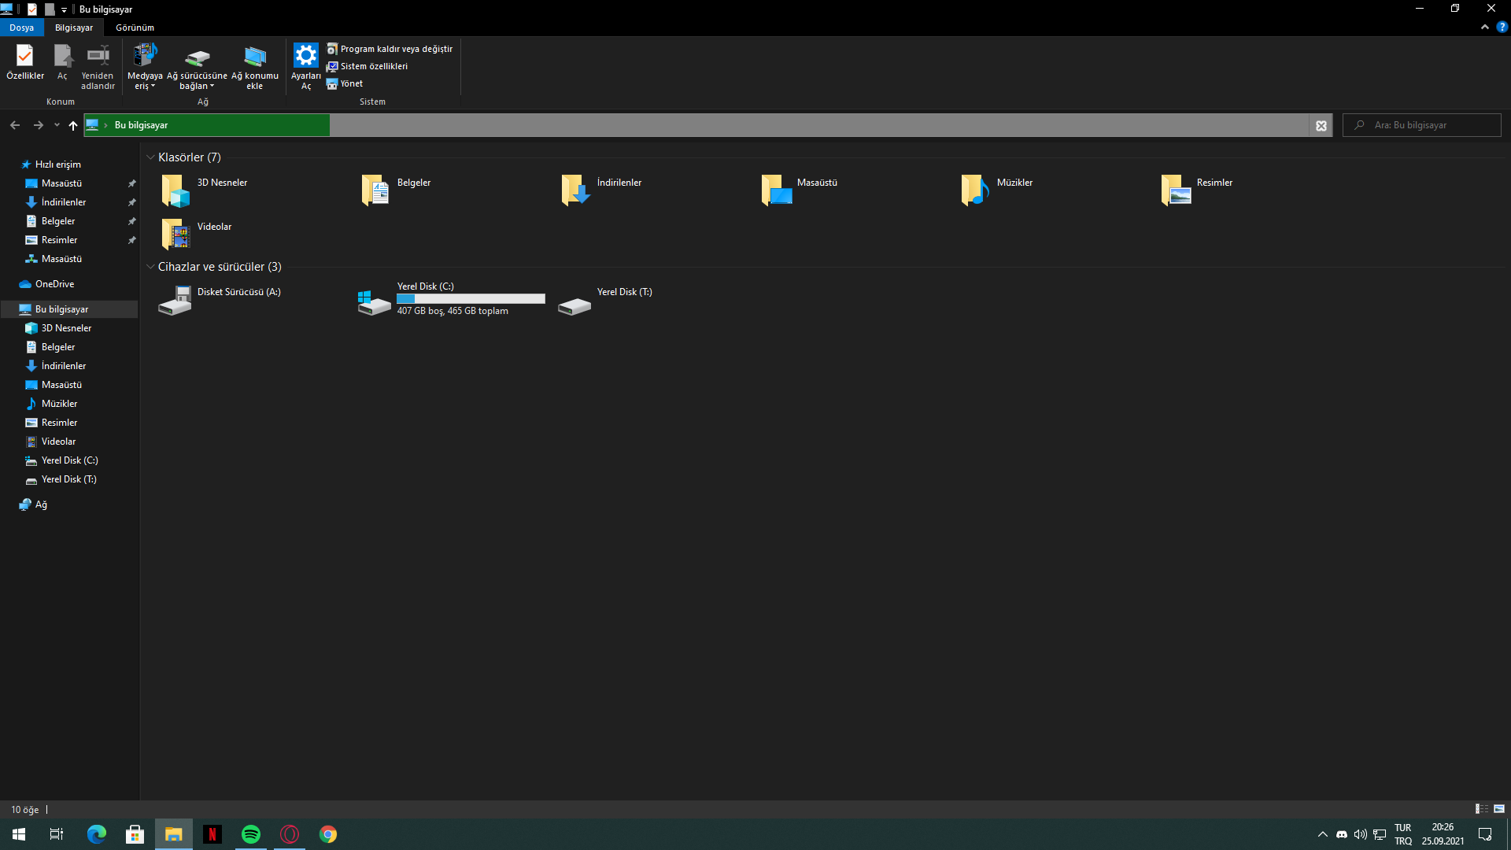
Task: Collapse the Klasörler group
Action: click(150, 157)
